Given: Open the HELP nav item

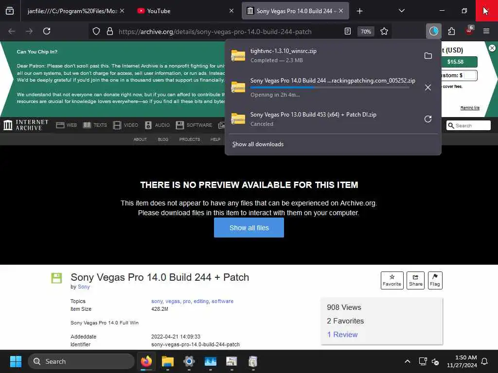Looking at the screenshot, I should [215, 139].
